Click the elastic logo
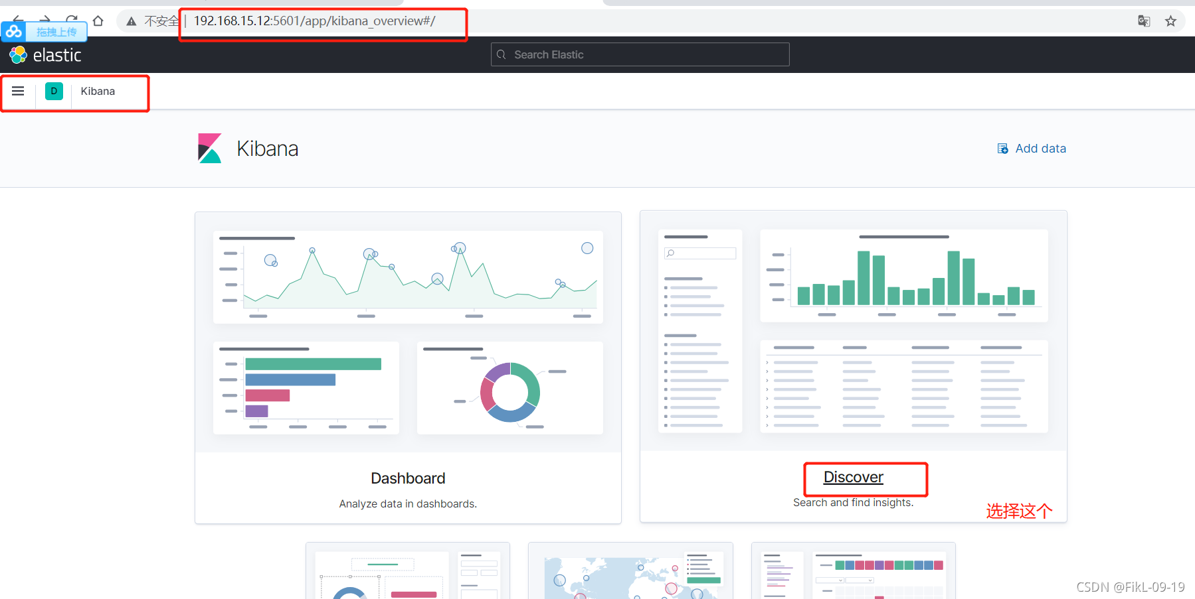The height and width of the screenshot is (599, 1195). (45, 54)
